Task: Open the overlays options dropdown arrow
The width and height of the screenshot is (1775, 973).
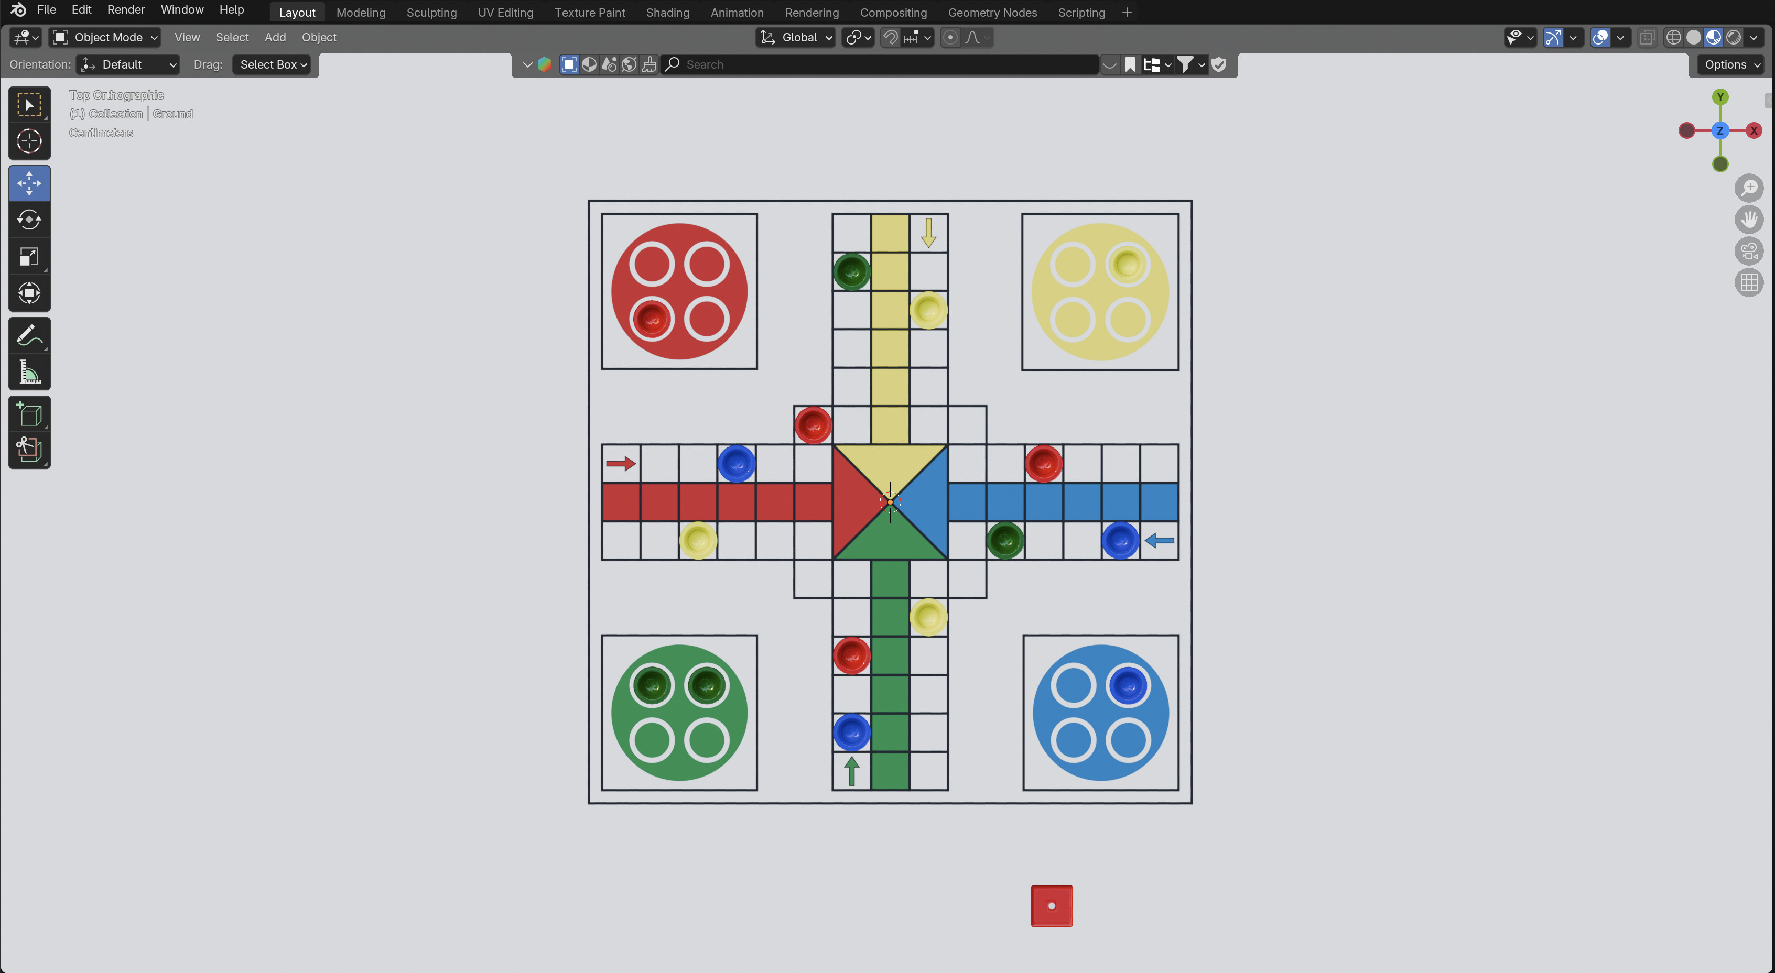Action: click(x=1621, y=37)
